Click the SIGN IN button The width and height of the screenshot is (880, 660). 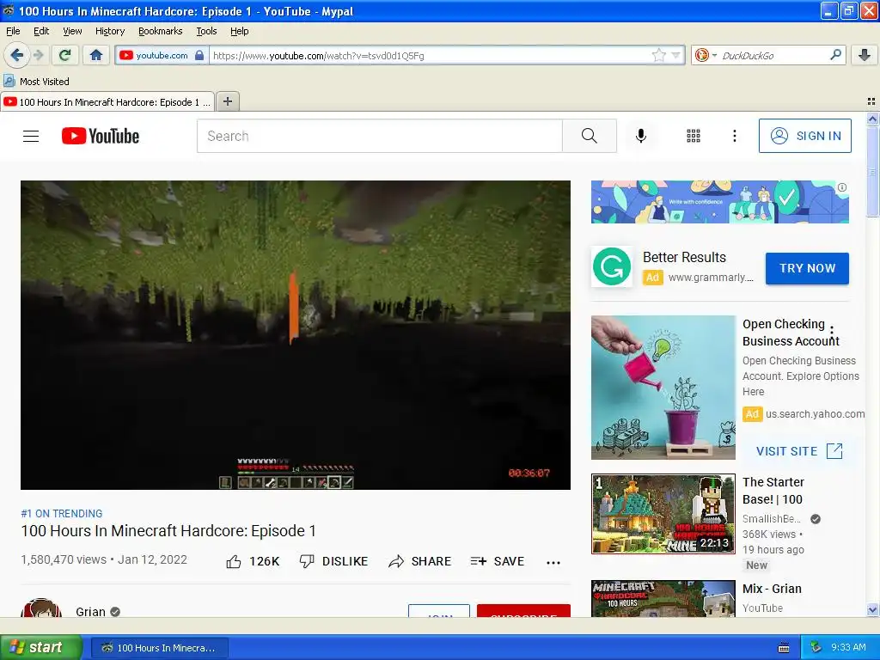804,136
